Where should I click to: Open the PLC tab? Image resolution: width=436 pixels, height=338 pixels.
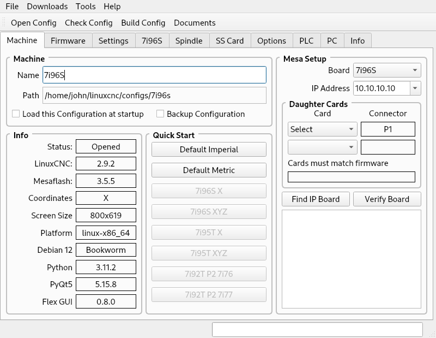tap(306, 41)
